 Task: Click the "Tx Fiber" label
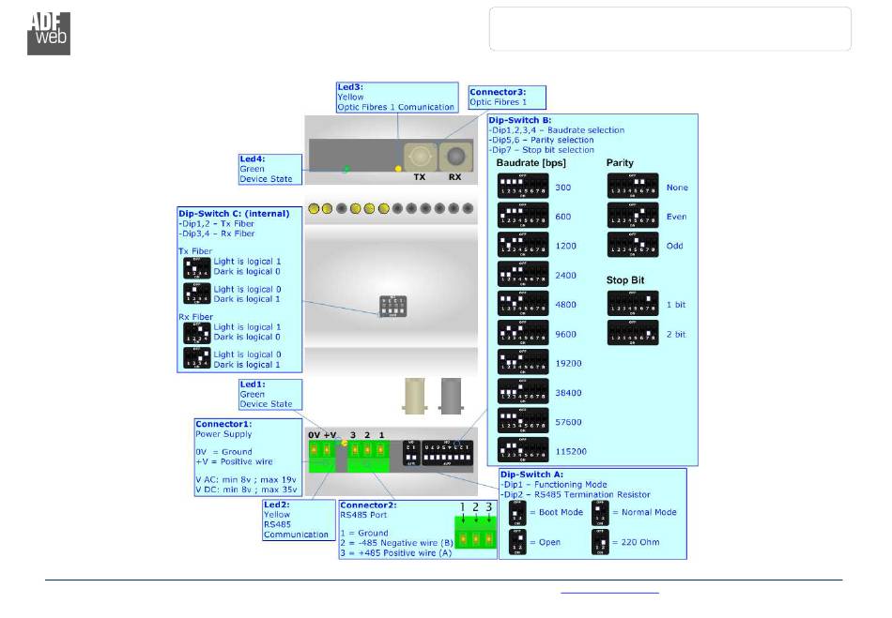pyautogui.click(x=195, y=251)
